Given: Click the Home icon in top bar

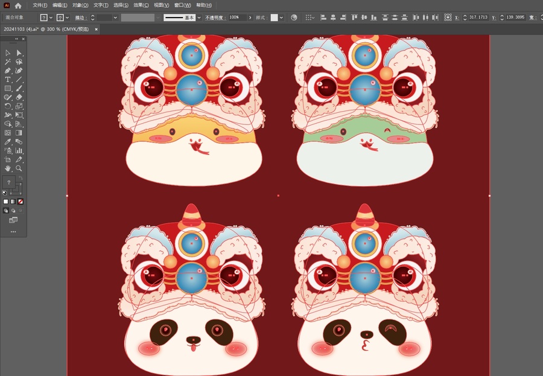Looking at the screenshot, I should click(18, 5).
